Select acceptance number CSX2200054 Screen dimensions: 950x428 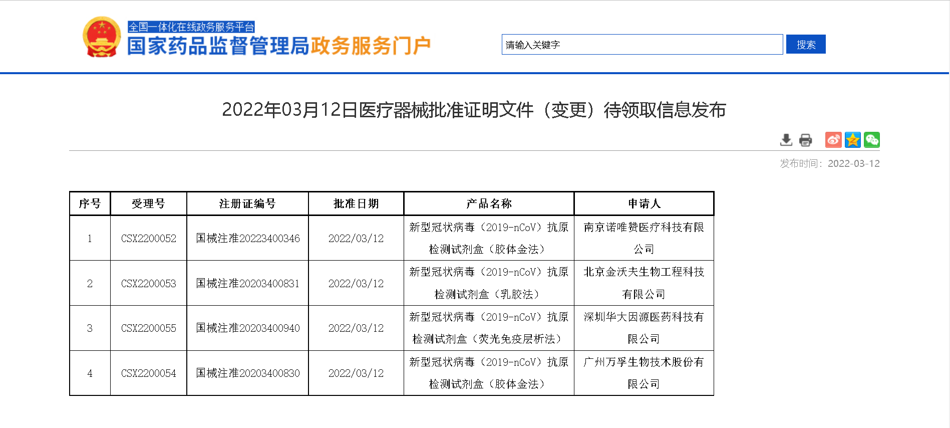tap(149, 373)
